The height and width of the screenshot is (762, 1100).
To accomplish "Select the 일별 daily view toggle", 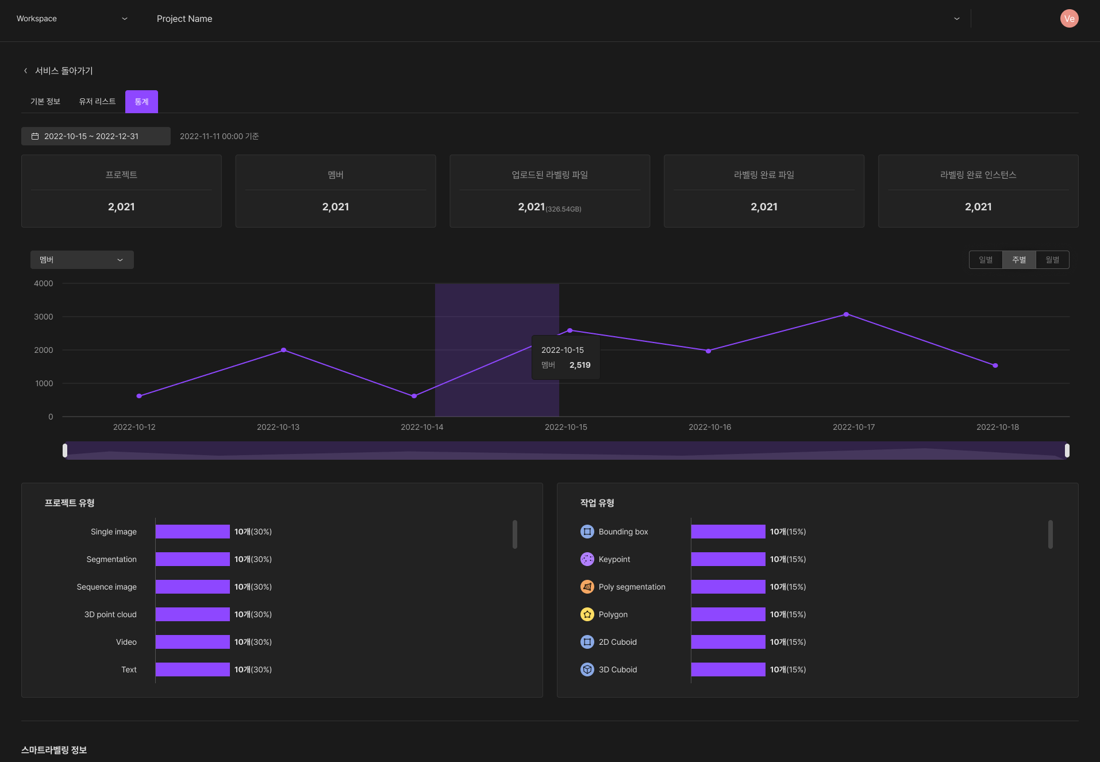I will [x=986, y=260].
